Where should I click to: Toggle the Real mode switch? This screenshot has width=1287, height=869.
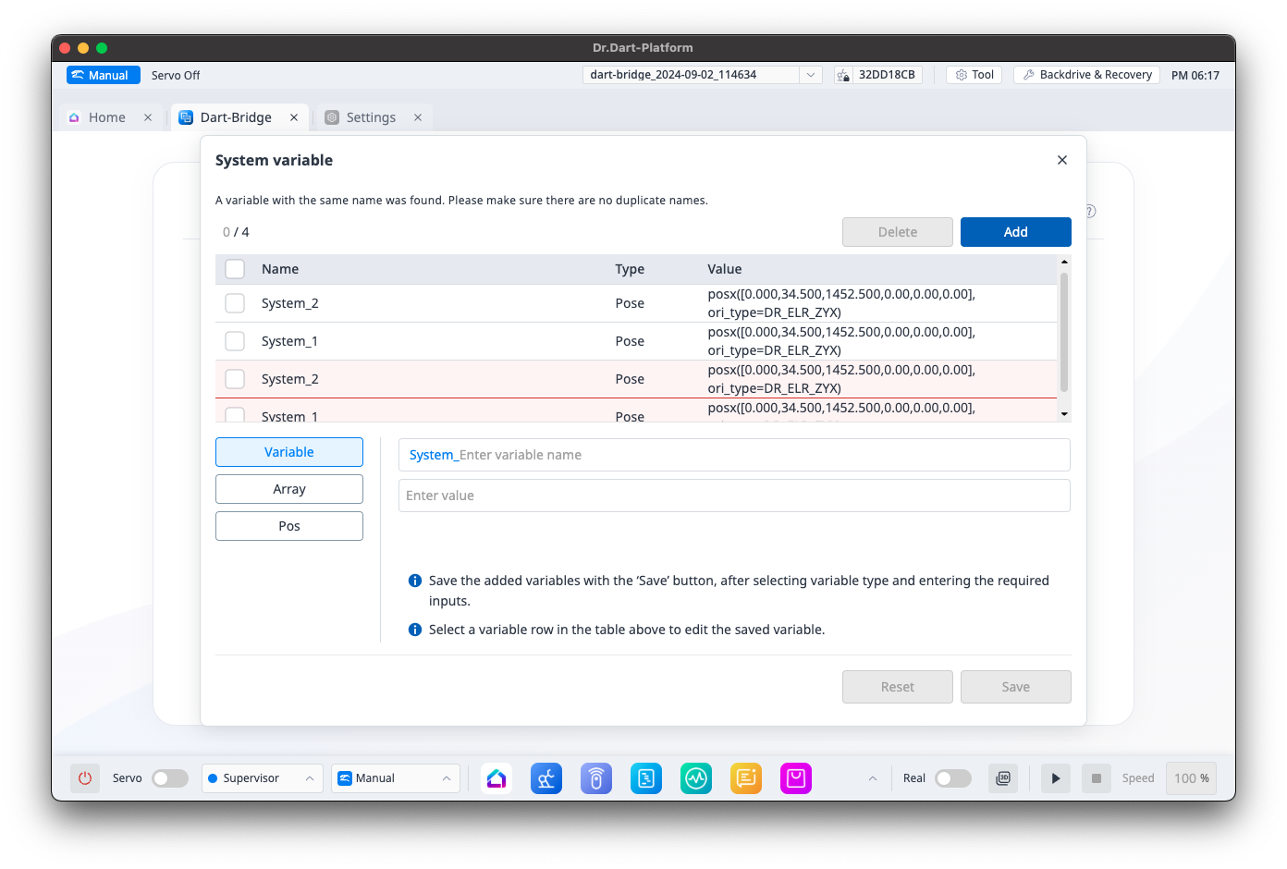point(952,778)
